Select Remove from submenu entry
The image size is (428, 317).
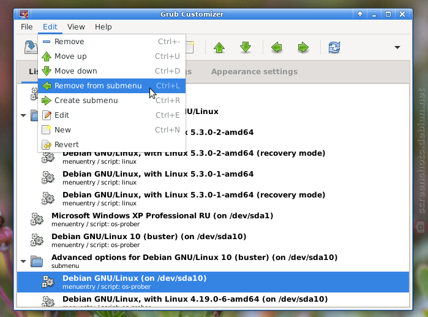coord(111,86)
